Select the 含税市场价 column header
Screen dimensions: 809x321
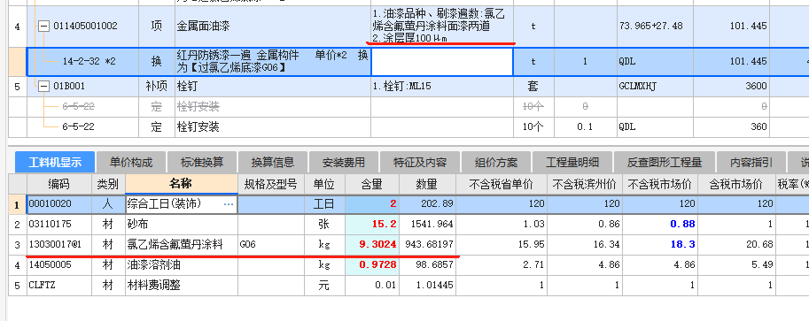pyautogui.click(x=736, y=184)
